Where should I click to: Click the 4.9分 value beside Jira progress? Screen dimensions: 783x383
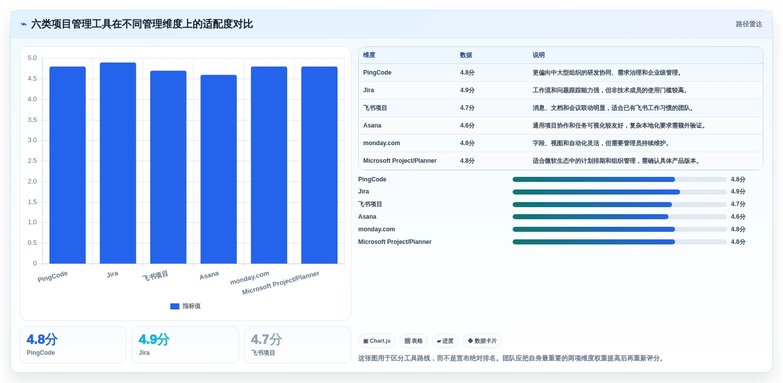pos(738,192)
